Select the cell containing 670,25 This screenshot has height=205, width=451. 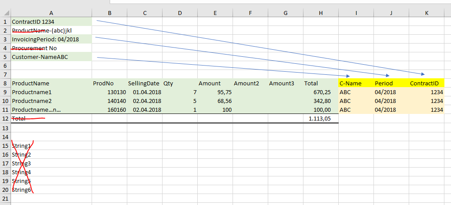pyautogui.click(x=321, y=92)
